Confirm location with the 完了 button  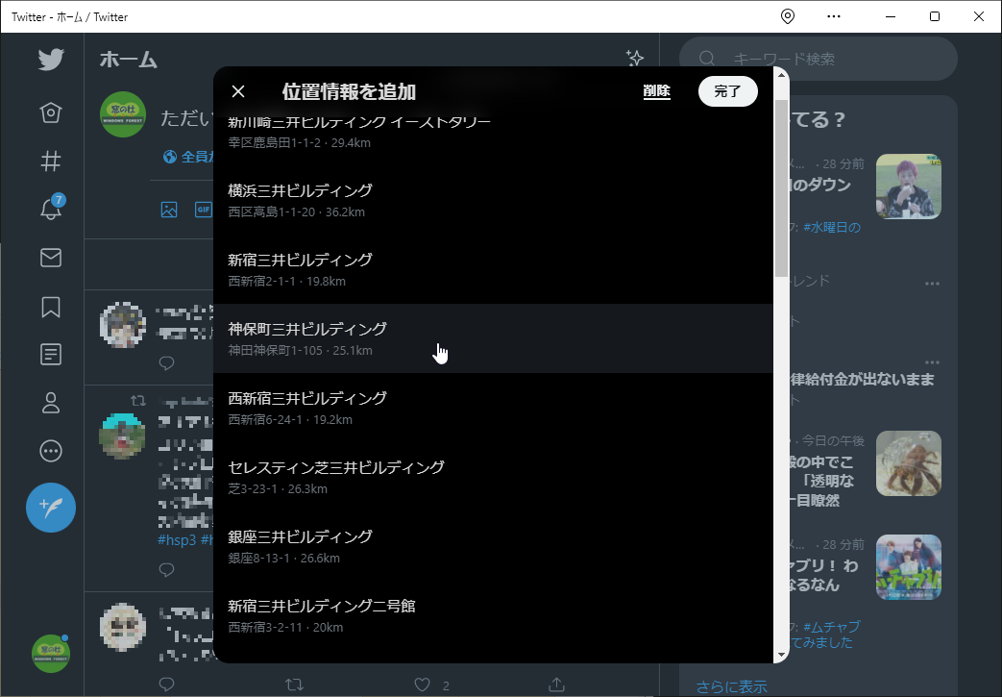pyautogui.click(x=727, y=91)
